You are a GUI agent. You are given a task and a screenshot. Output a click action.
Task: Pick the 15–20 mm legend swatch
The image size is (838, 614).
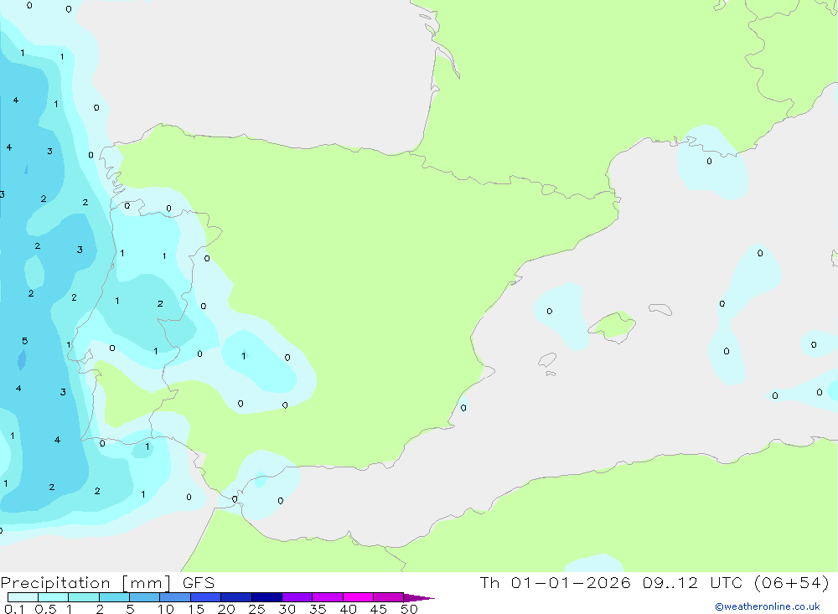click(205, 597)
